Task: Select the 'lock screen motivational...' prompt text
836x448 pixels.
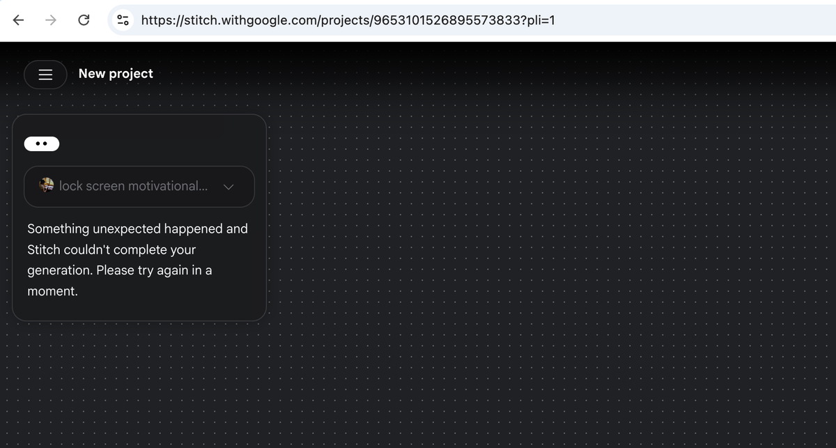Action: pos(133,186)
